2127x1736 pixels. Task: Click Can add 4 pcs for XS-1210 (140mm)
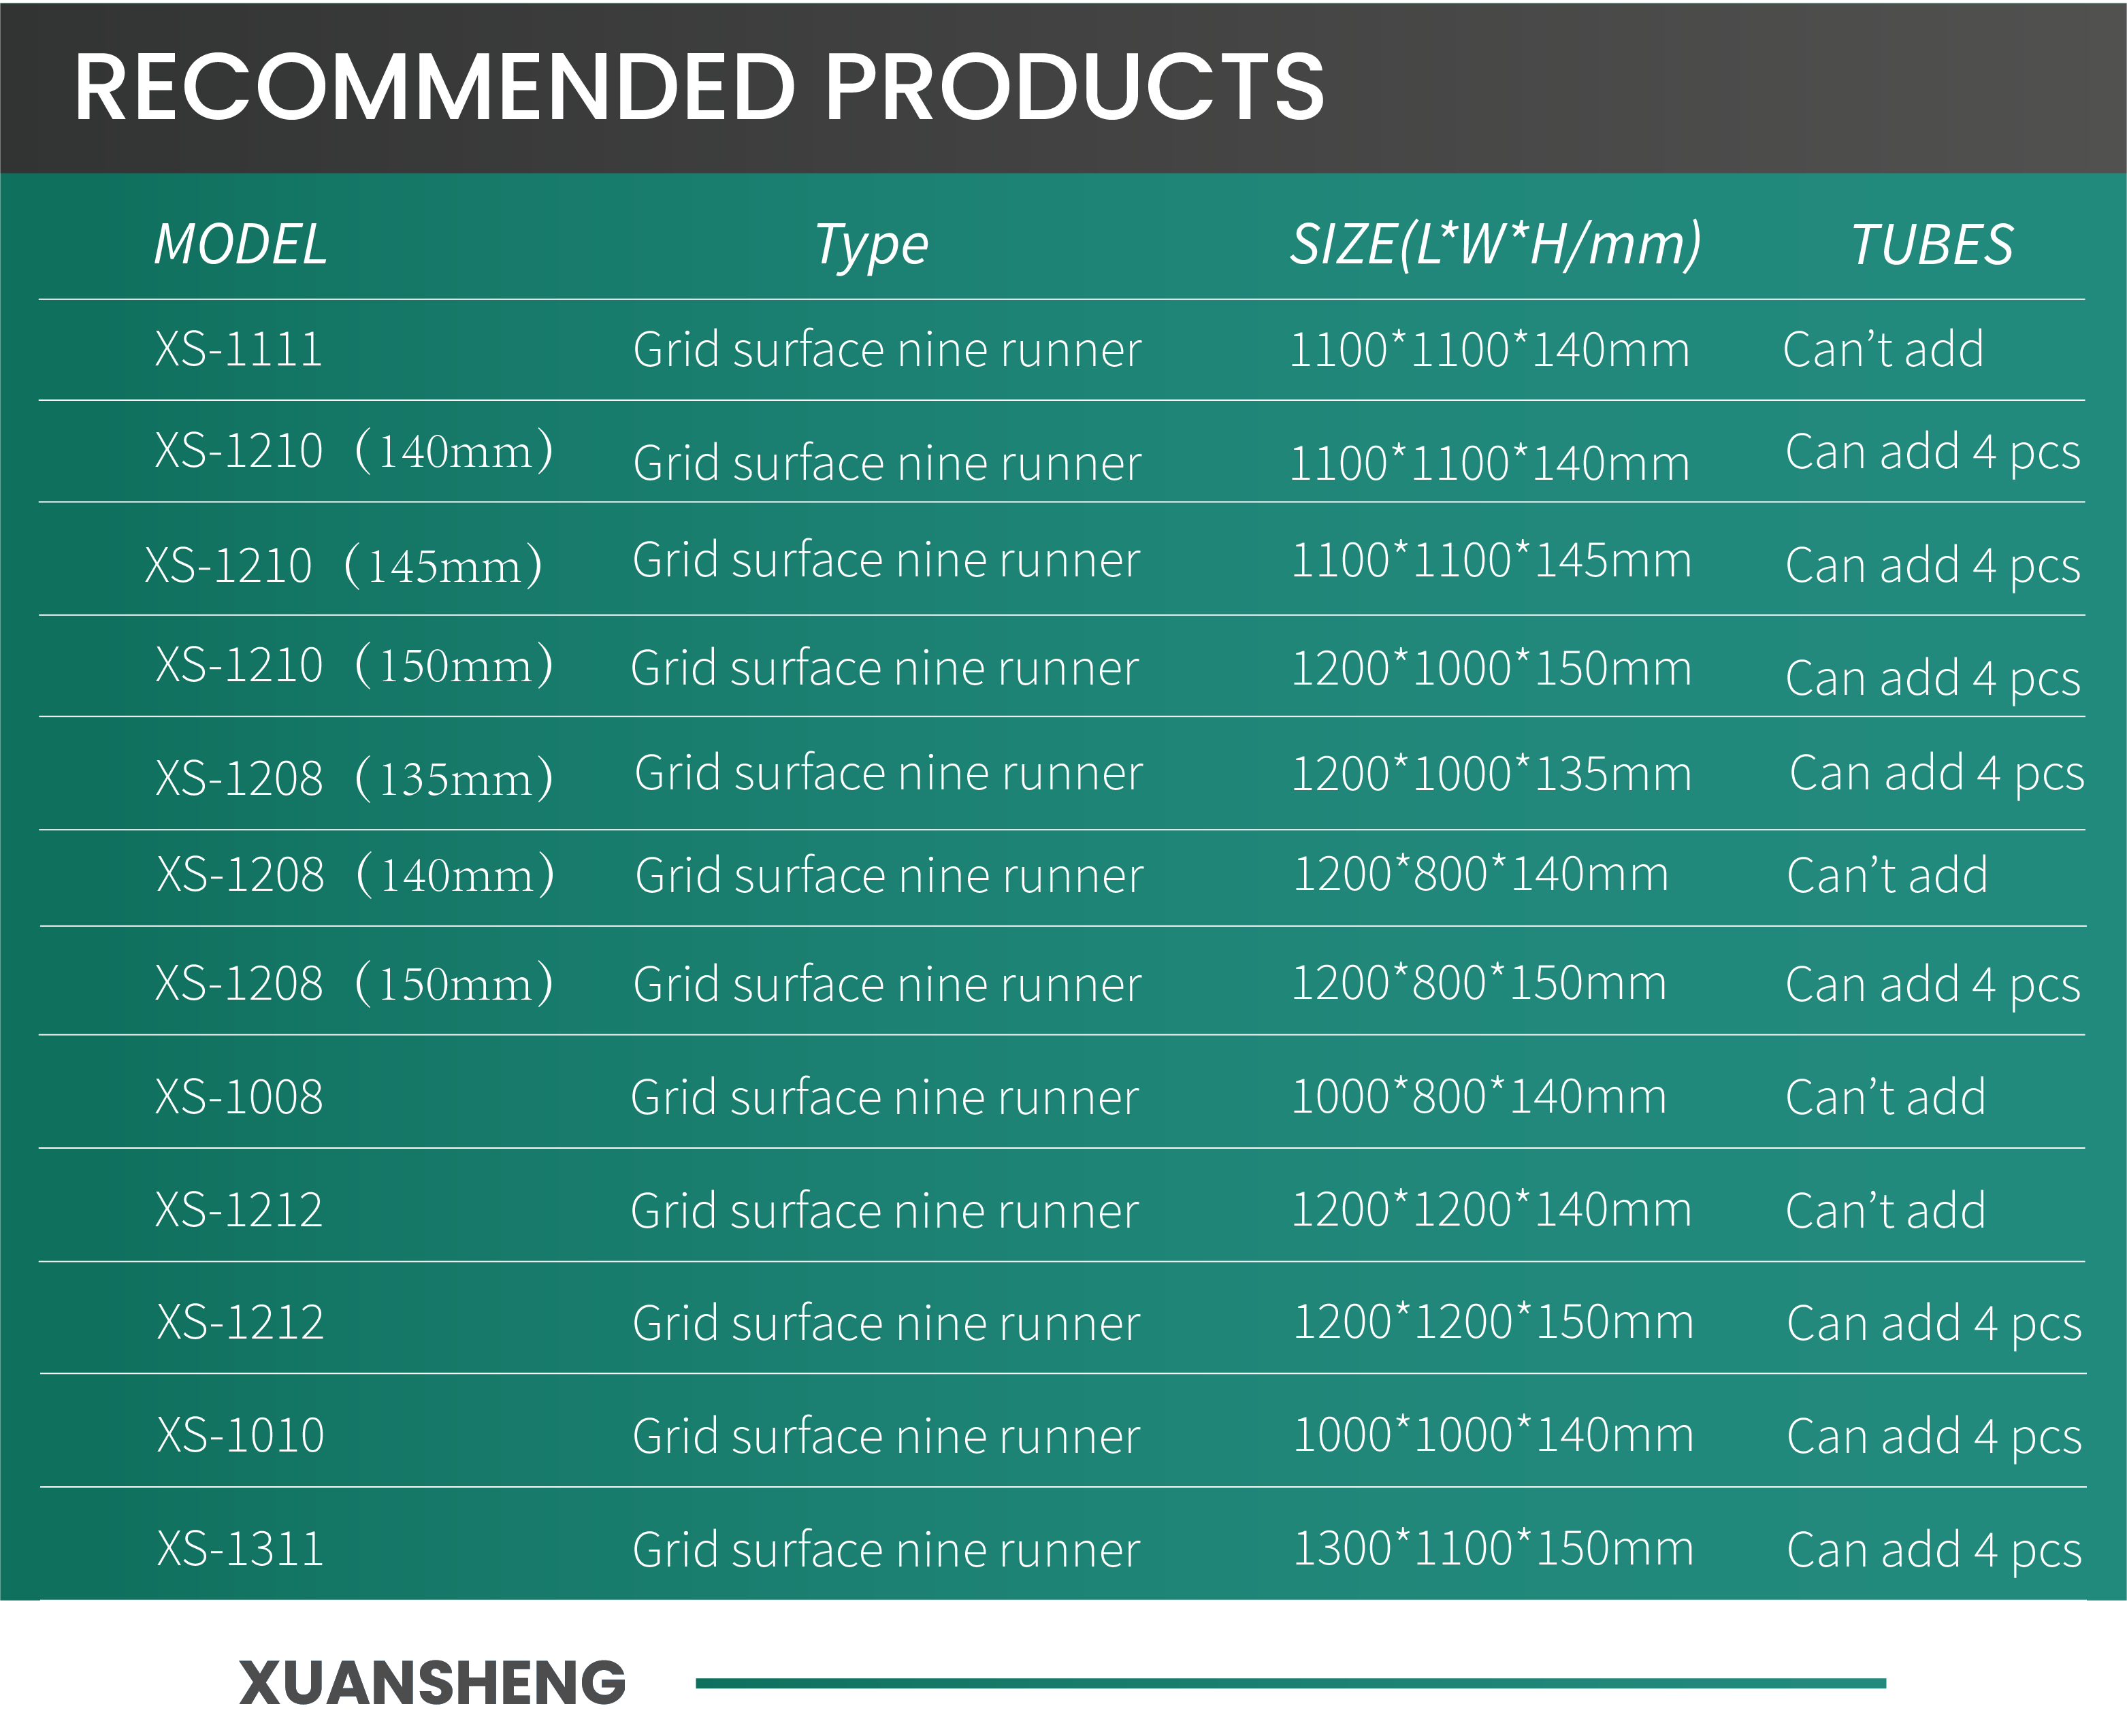[1933, 452]
